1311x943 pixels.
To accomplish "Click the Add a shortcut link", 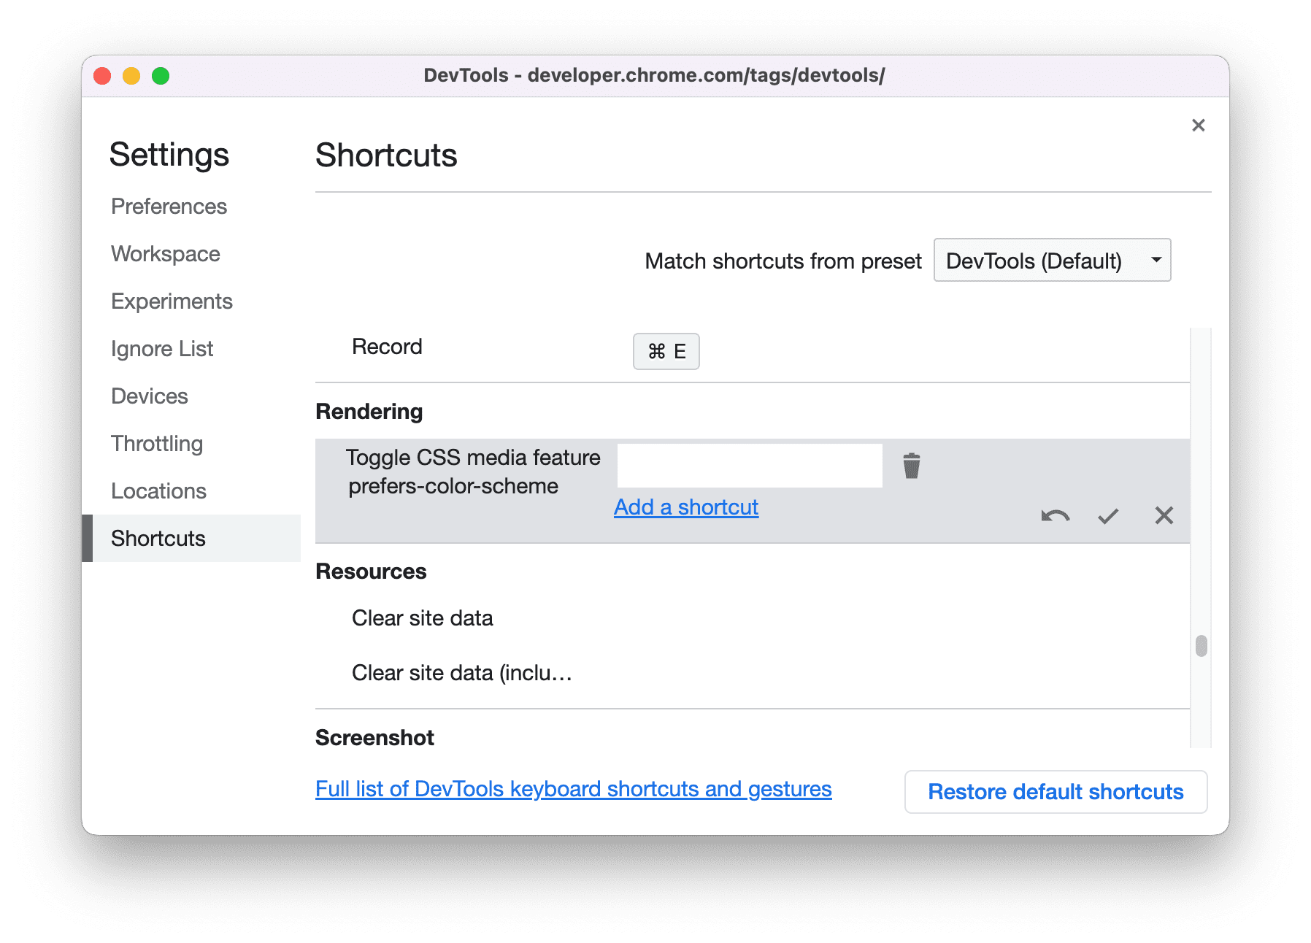I will (685, 507).
